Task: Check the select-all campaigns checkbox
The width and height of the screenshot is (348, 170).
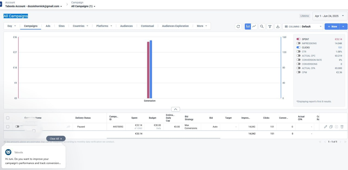Action: click(8, 118)
